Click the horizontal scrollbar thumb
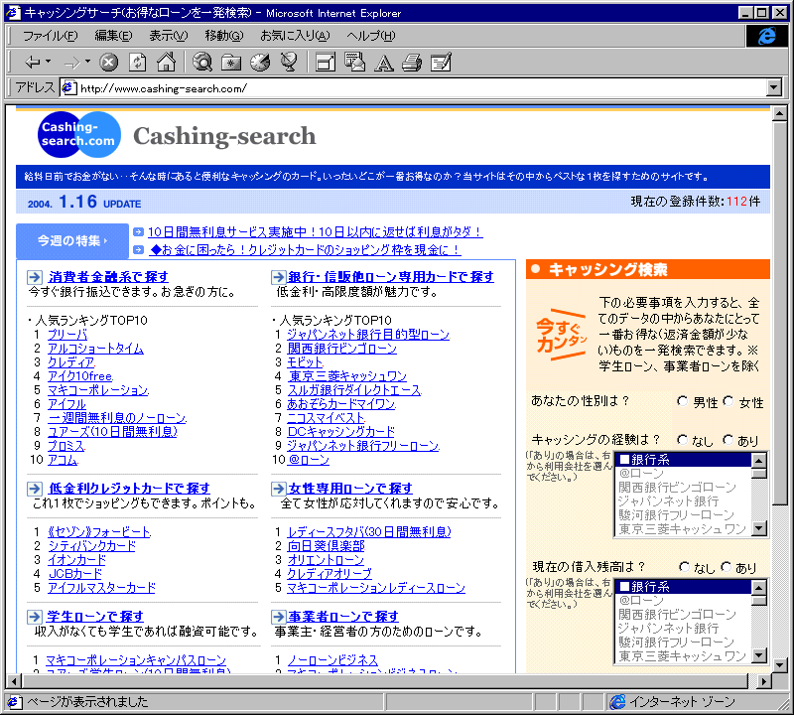This screenshot has width=794, height=715. 384,681
